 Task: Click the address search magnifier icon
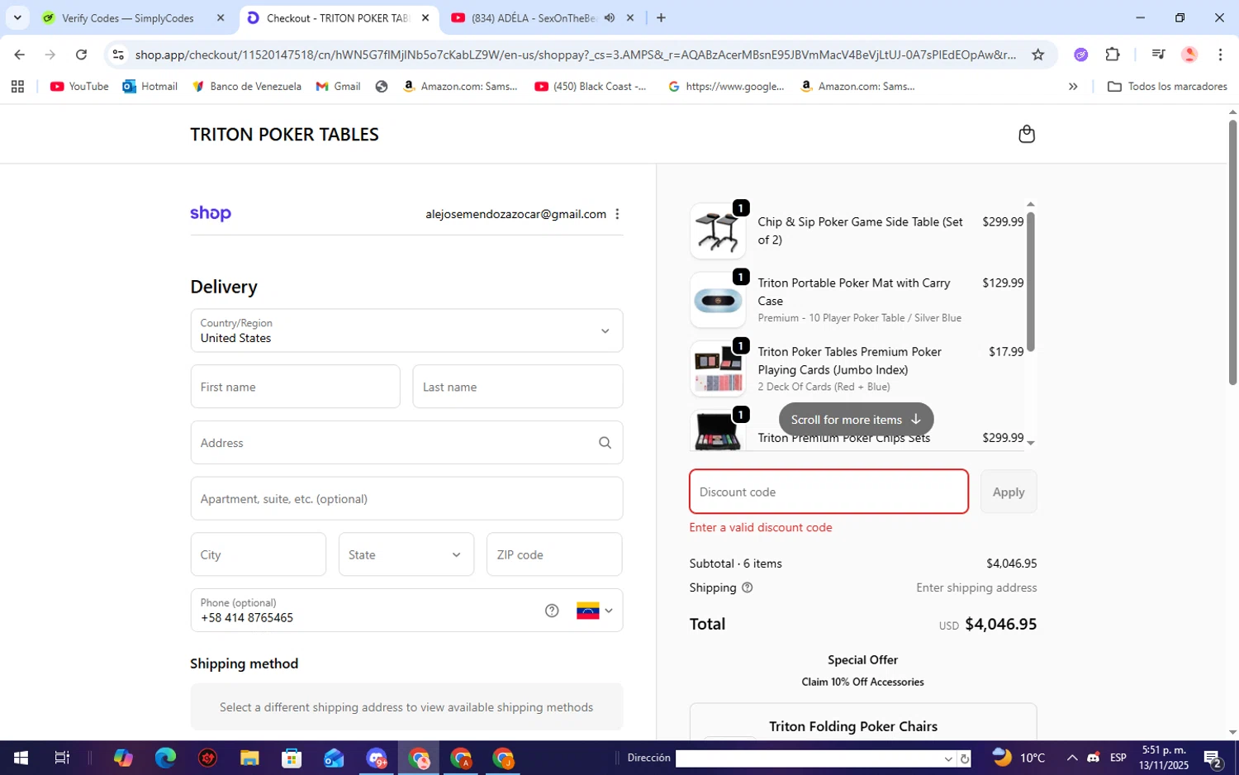[605, 443]
